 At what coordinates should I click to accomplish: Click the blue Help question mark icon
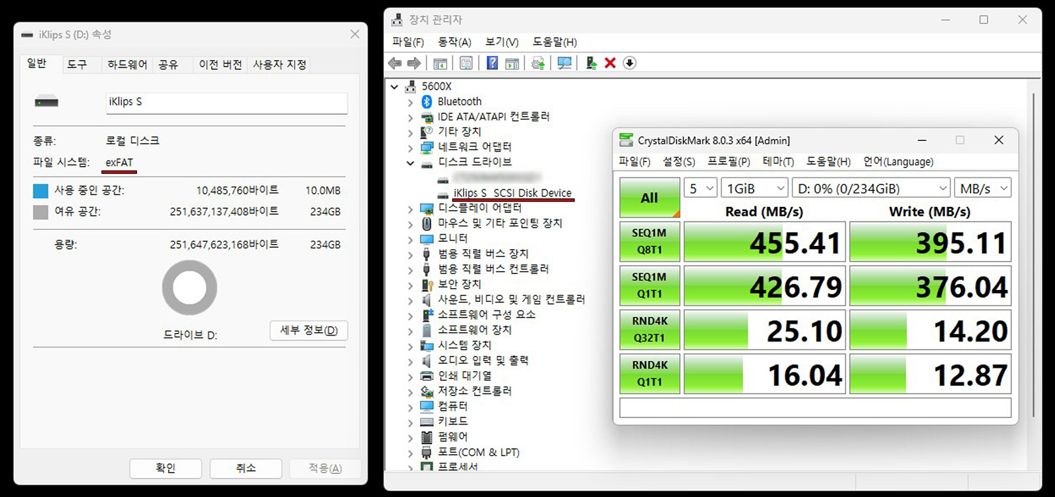(x=492, y=63)
